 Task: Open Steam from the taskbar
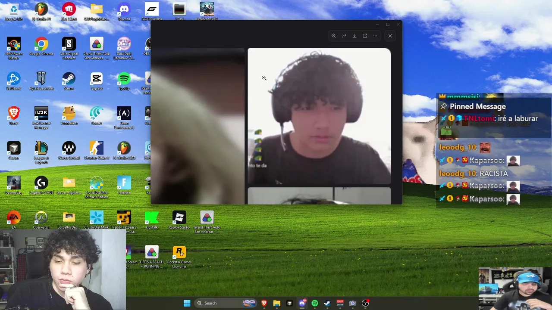point(327,303)
